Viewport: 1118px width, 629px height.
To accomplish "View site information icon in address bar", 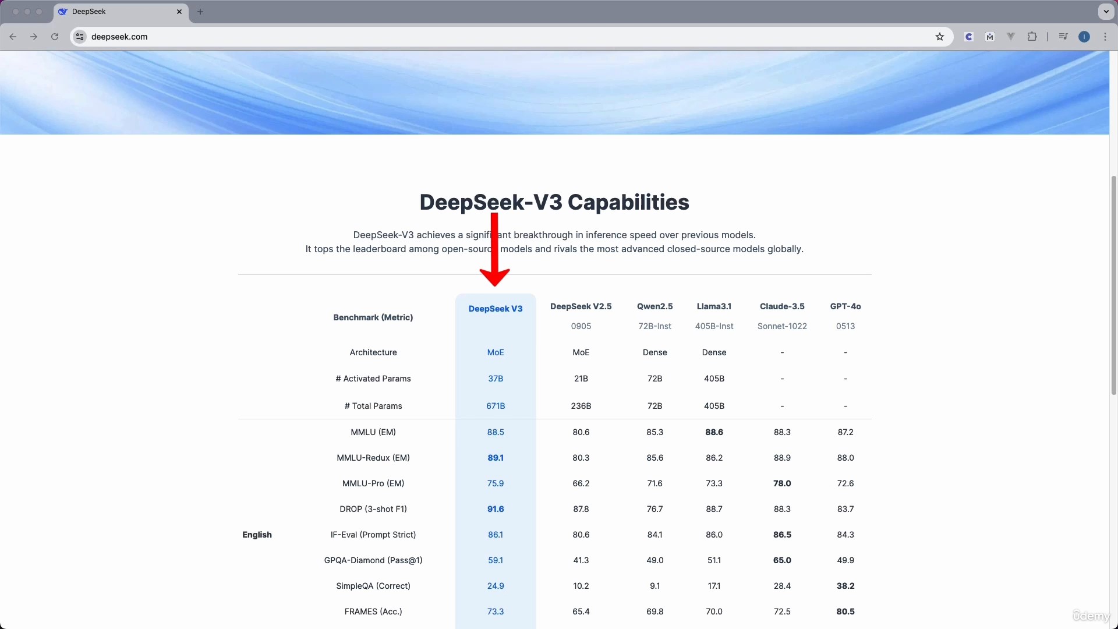I will (x=80, y=37).
